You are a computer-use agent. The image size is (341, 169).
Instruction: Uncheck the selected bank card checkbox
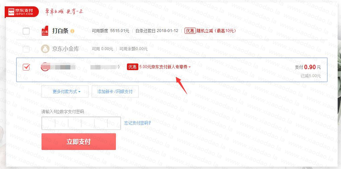[26, 67]
